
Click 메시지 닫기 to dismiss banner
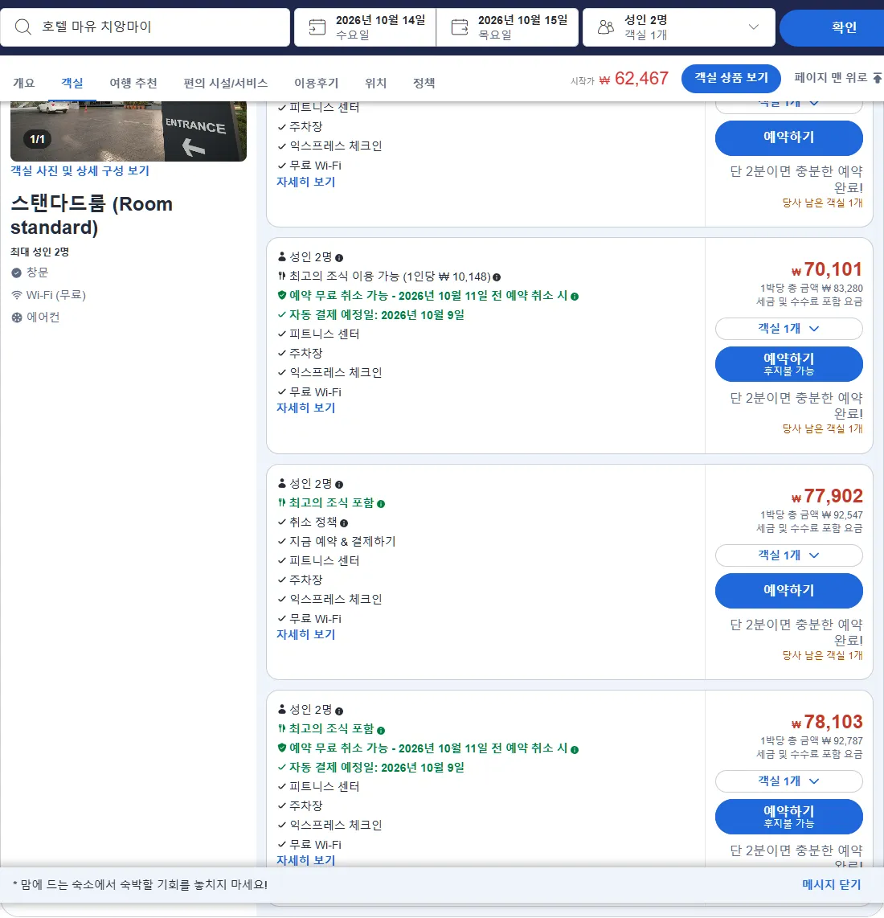coord(831,884)
